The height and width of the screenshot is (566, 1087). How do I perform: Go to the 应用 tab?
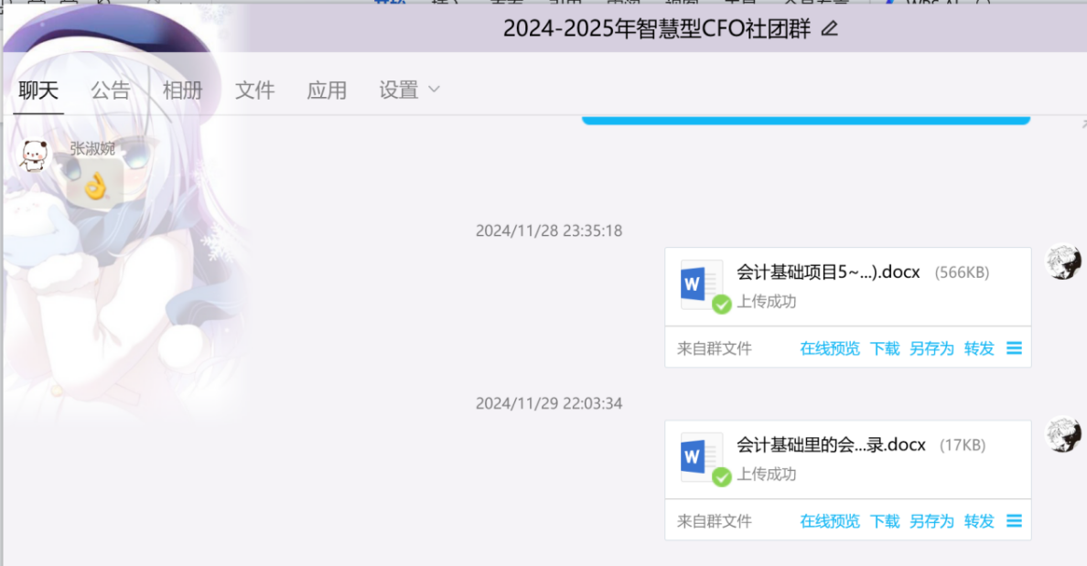click(x=327, y=91)
